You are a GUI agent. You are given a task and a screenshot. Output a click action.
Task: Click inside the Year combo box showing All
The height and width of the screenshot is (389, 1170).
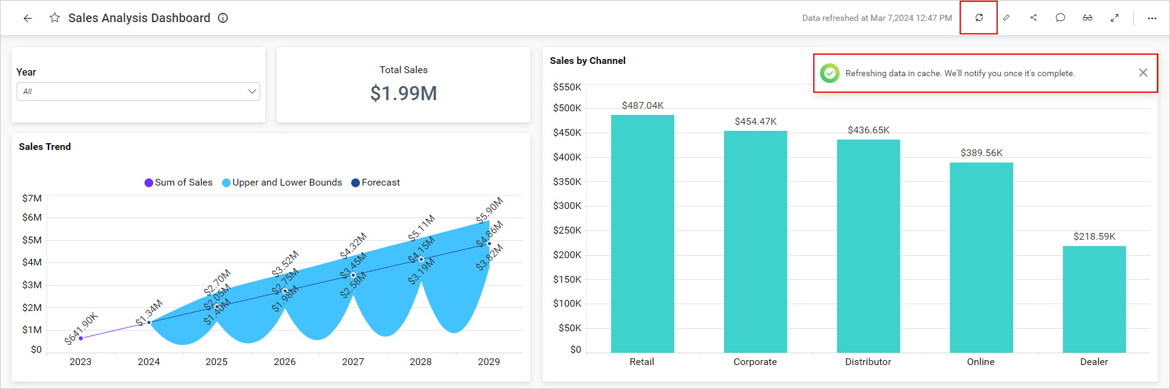pos(129,92)
